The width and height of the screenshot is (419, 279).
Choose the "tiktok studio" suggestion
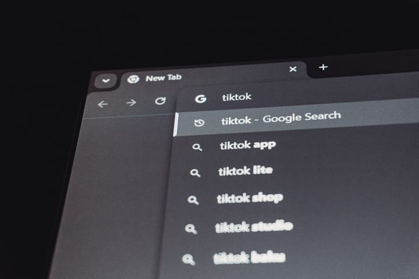[x=254, y=227]
